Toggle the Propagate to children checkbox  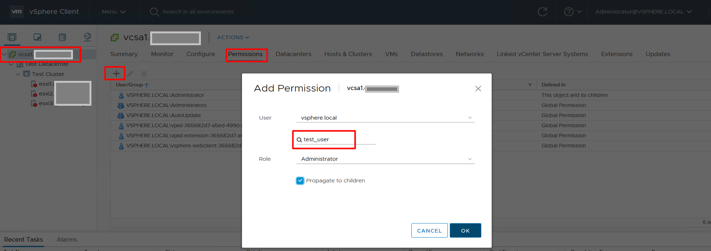(300, 180)
